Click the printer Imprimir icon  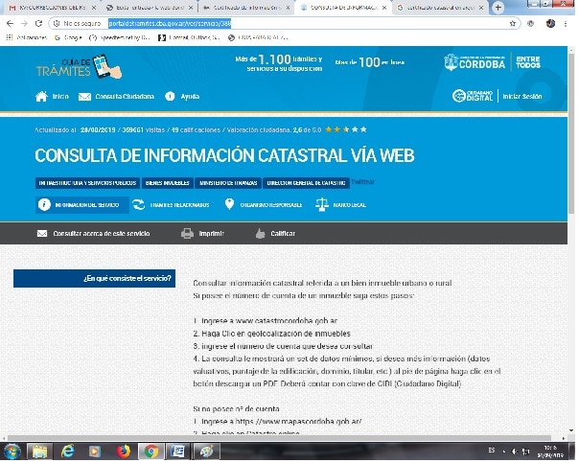click(x=188, y=233)
